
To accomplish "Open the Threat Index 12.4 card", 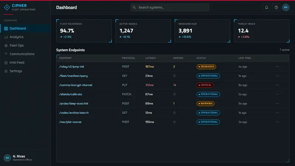I will tap(261, 31).
